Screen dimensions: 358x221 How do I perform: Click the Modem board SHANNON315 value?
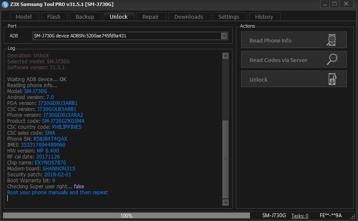59,168
